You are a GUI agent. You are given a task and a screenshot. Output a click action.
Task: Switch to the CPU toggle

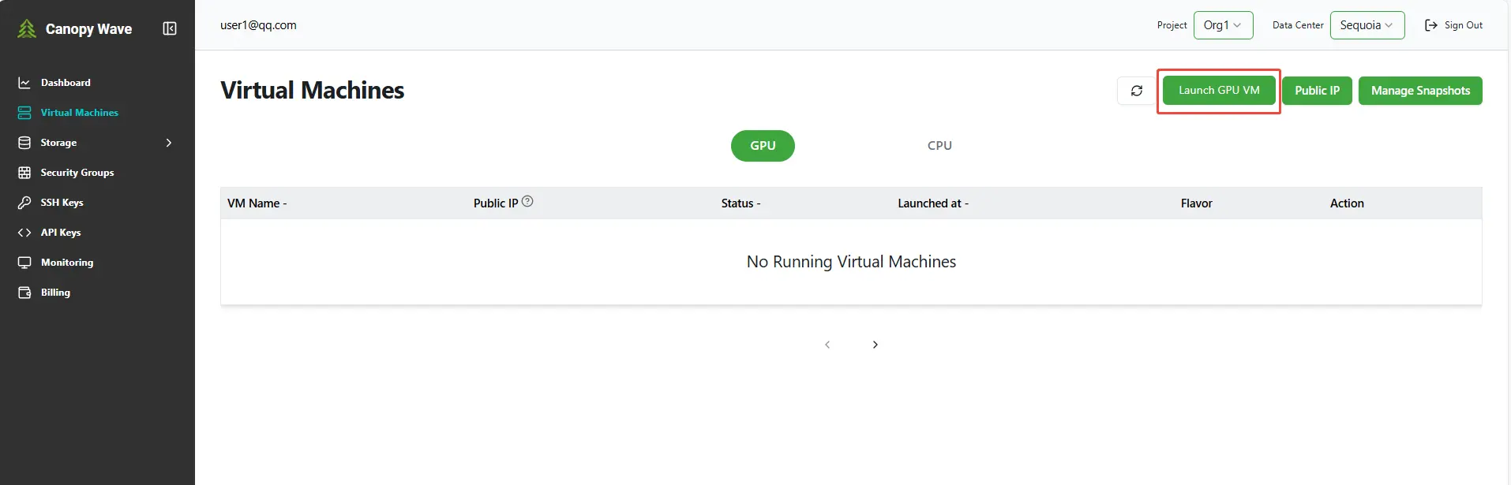(x=939, y=146)
